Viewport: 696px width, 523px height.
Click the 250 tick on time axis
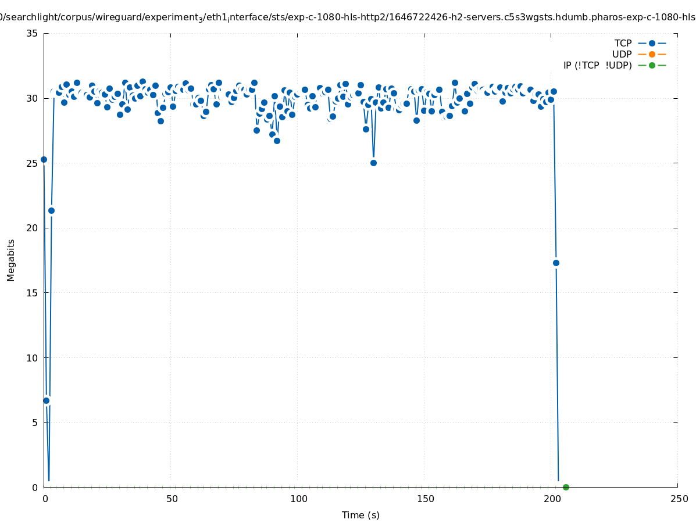coord(679,499)
